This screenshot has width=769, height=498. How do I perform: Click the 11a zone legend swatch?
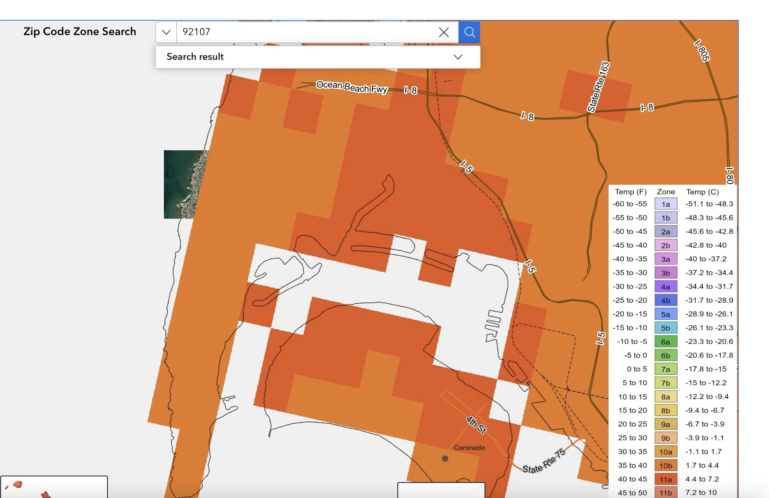(666, 479)
